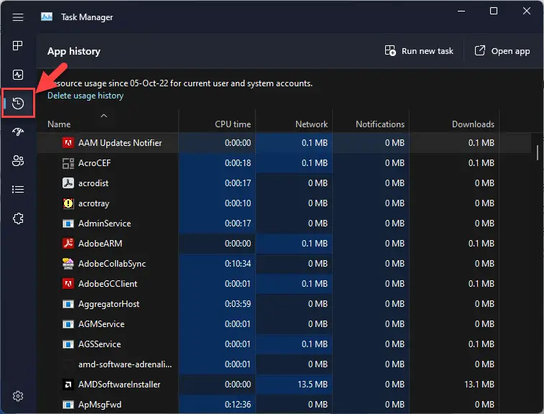The image size is (544, 414).
Task: Click the Open app button
Action: click(x=502, y=51)
